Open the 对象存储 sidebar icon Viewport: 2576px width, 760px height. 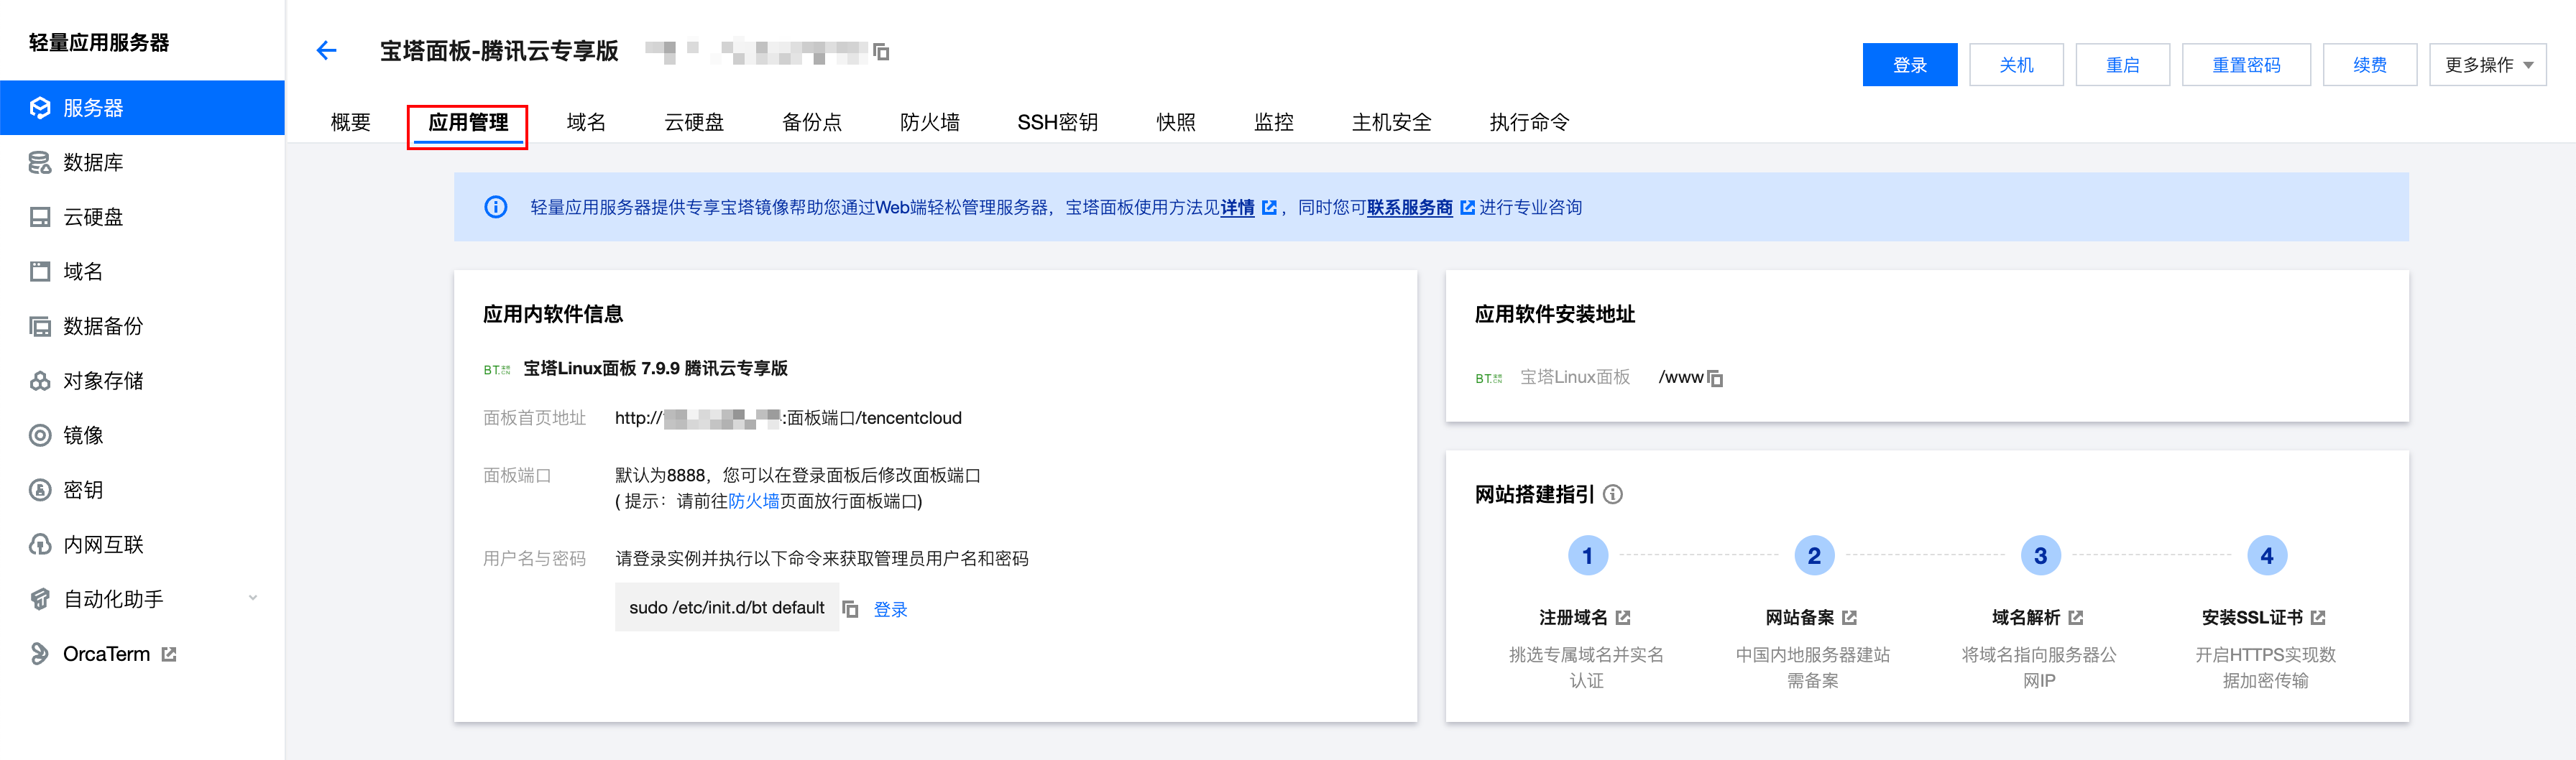tap(40, 381)
